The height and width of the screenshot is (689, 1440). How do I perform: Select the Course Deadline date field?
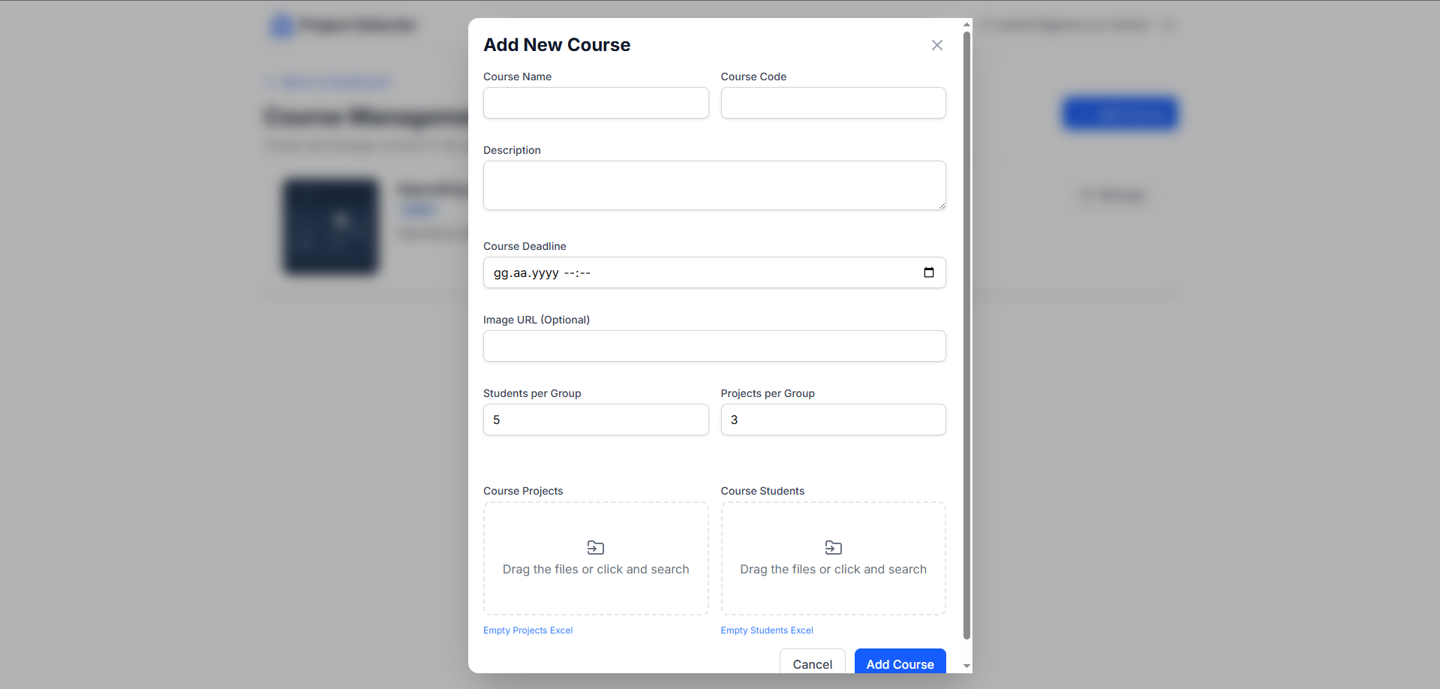714,272
